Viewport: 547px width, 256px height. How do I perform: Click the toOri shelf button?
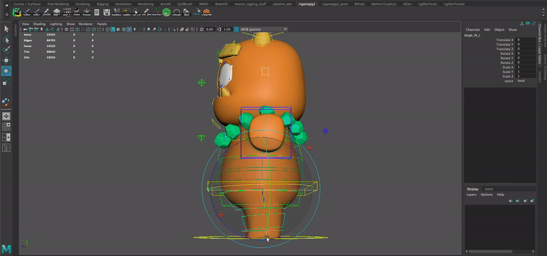[x=37, y=12]
